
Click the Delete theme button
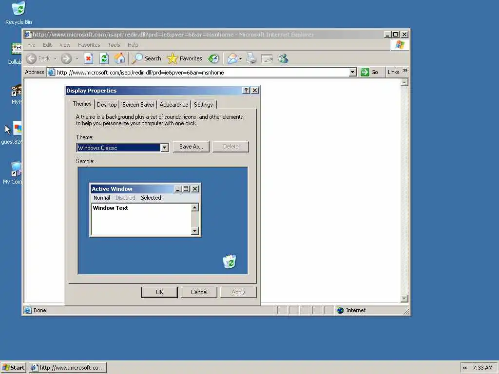tap(230, 147)
